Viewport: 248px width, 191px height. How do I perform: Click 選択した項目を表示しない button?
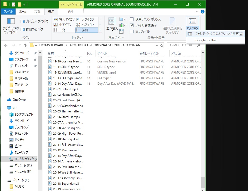[172, 26]
